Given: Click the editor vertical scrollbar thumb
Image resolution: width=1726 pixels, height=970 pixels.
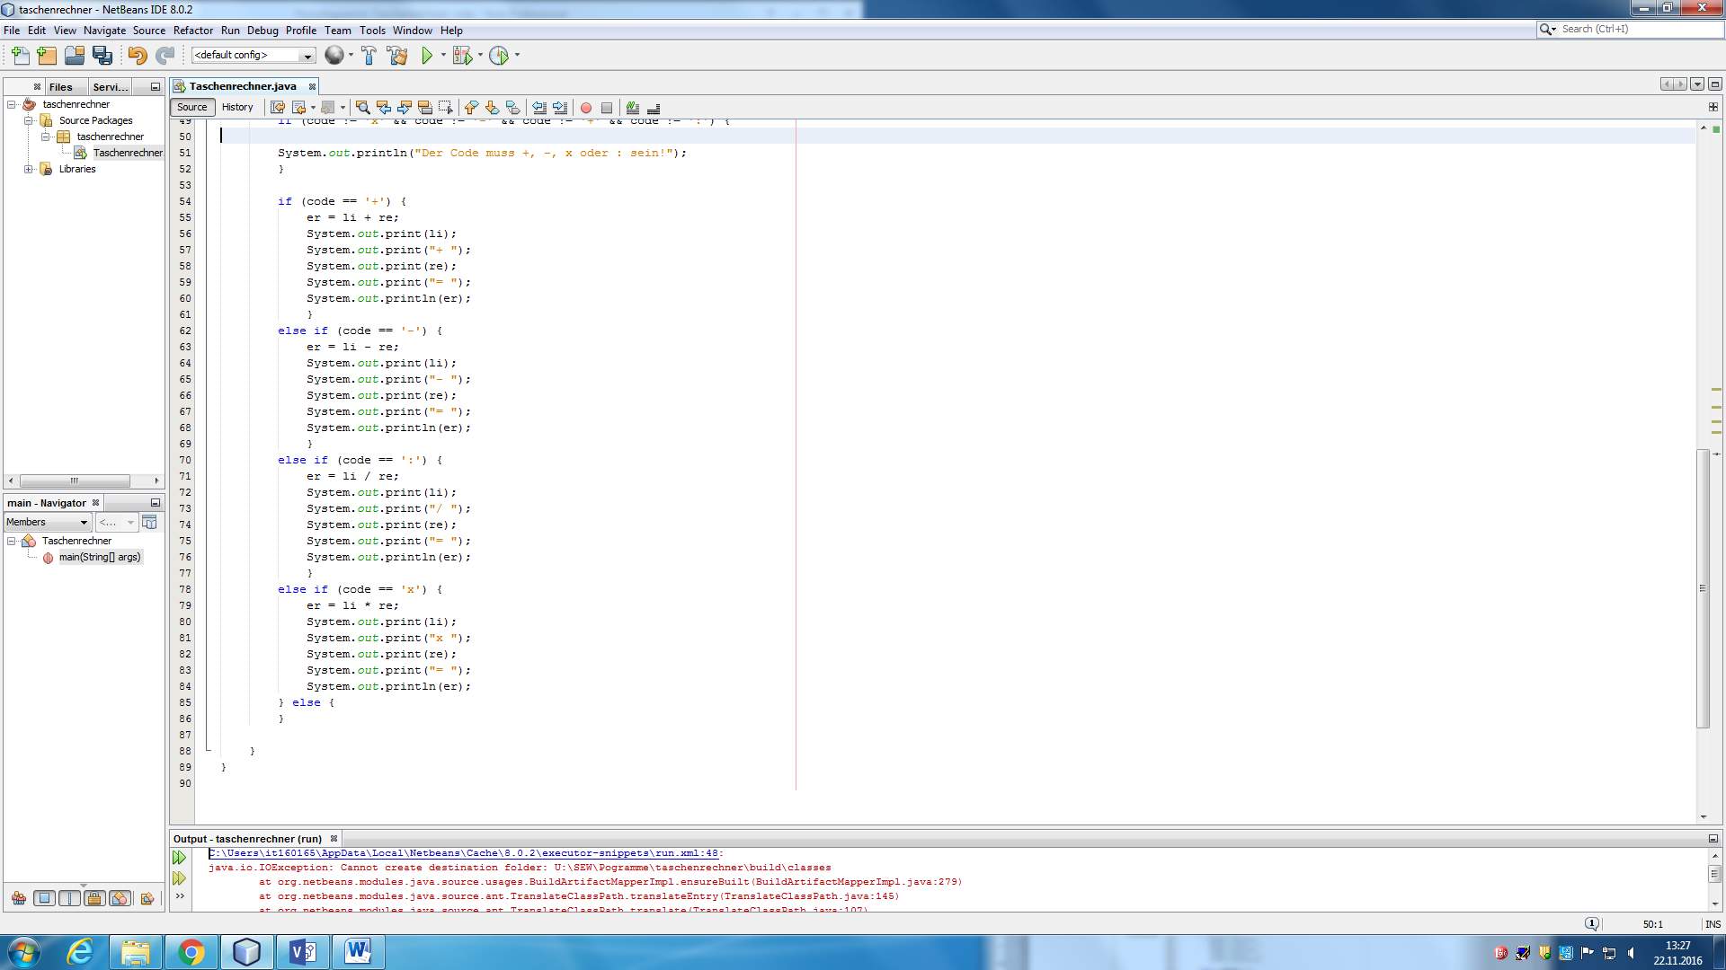Looking at the screenshot, I should click(1703, 588).
